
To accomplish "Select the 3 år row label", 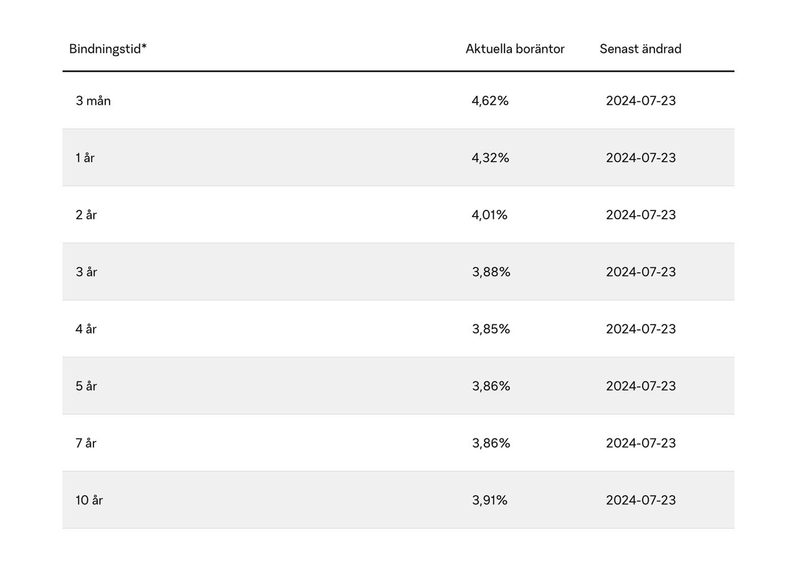I will pos(87,272).
